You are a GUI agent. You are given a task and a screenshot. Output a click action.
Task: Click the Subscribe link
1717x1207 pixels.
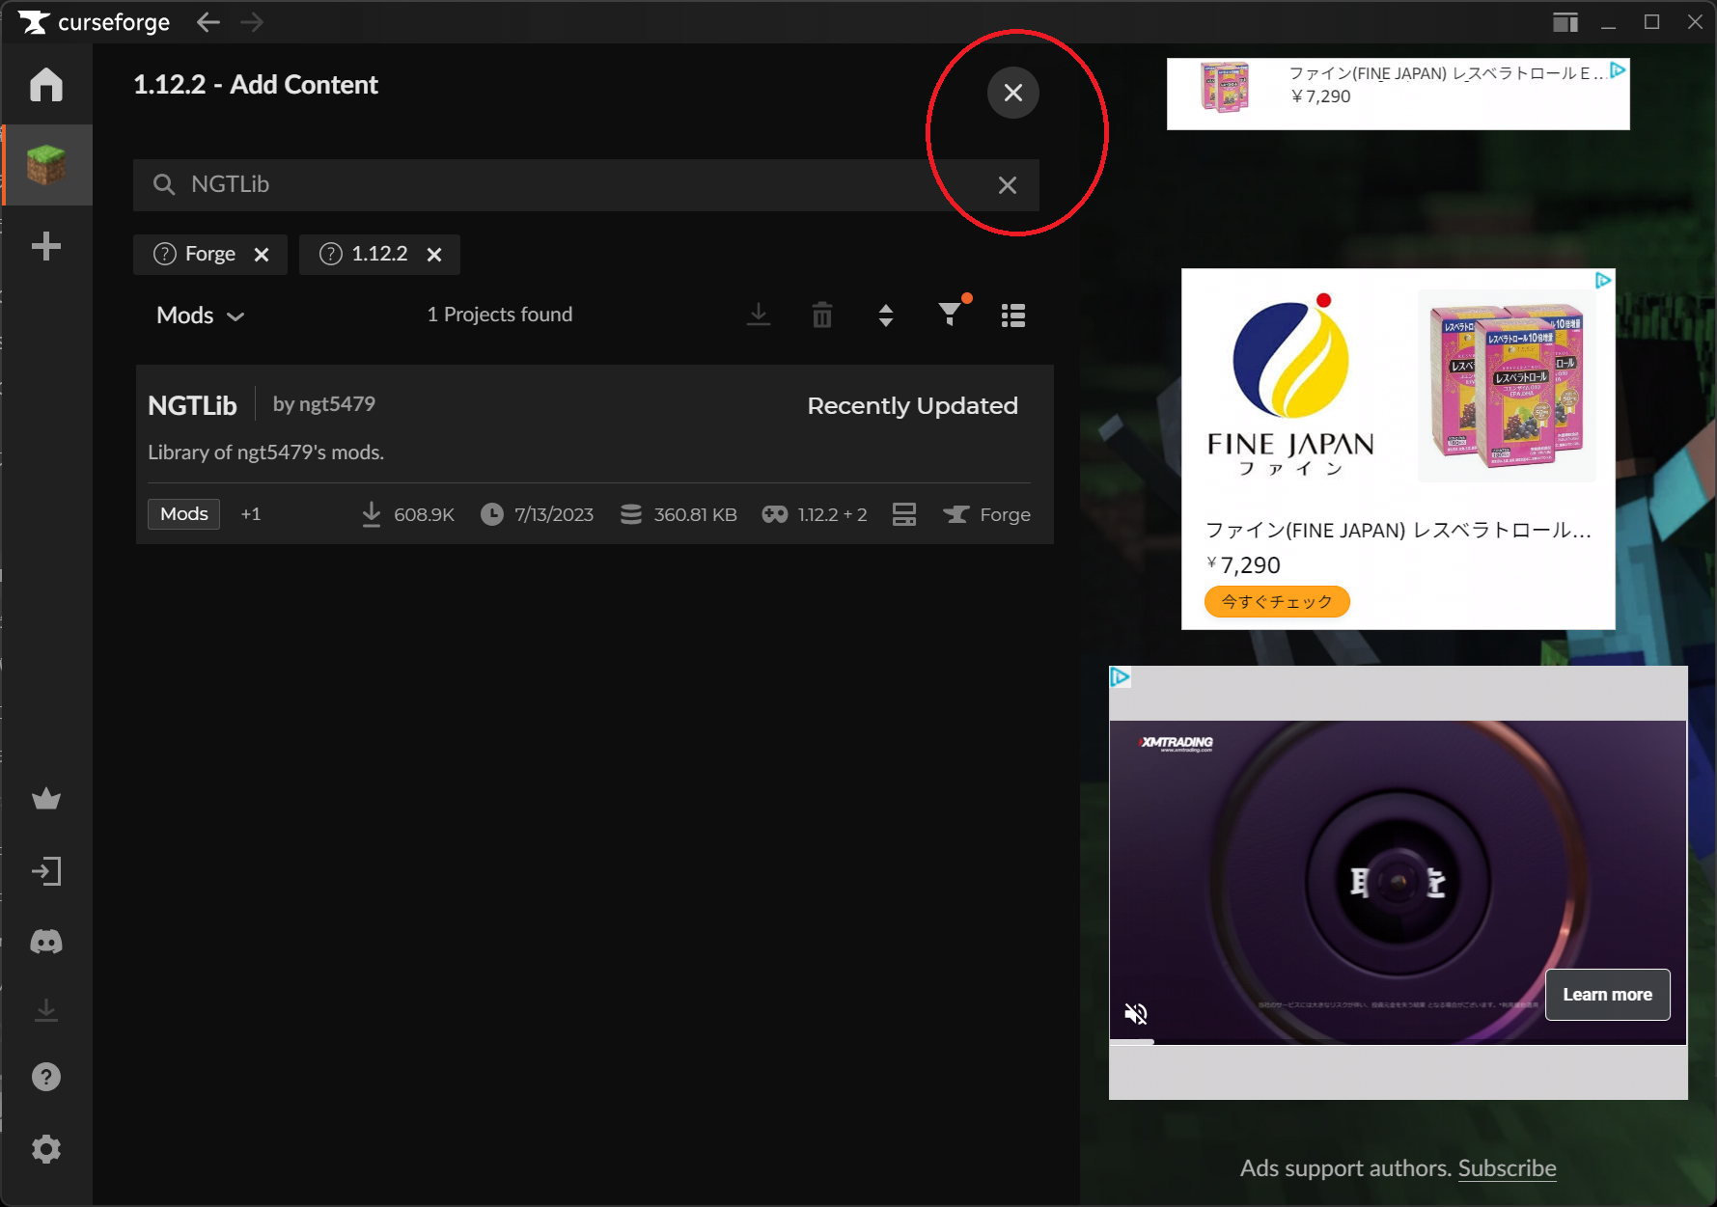[x=1507, y=1168]
